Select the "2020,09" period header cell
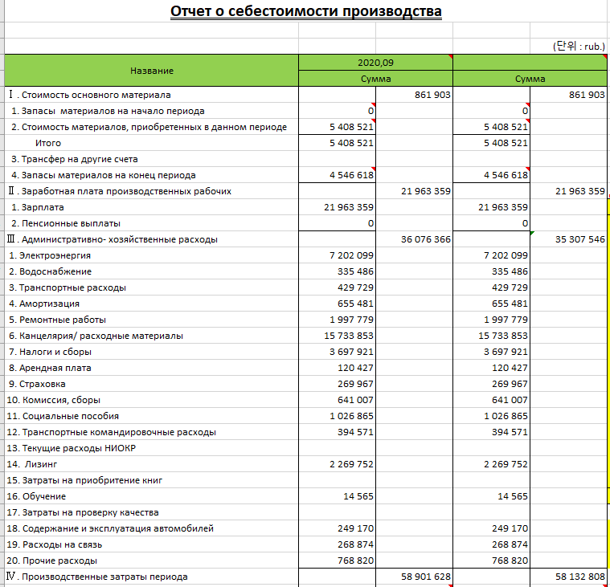 375,63
